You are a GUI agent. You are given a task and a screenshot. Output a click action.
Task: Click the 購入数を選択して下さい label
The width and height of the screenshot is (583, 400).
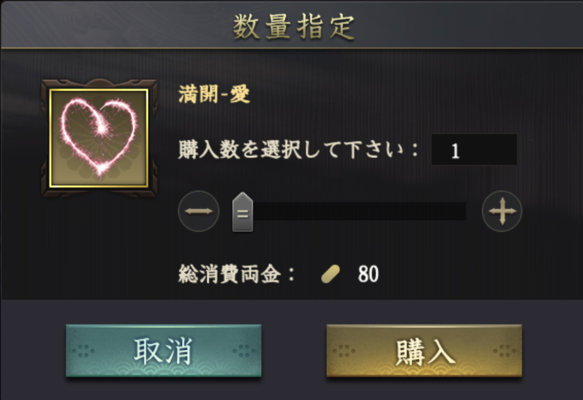pos(293,150)
